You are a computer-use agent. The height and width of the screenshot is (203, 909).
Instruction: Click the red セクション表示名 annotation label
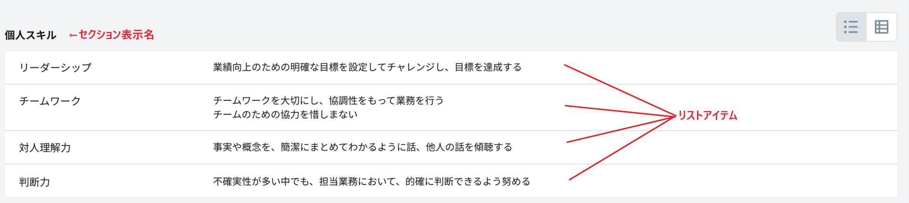(x=116, y=35)
